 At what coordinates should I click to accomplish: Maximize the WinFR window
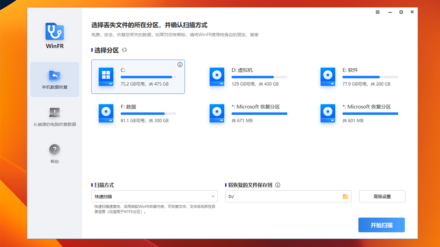[401, 12]
